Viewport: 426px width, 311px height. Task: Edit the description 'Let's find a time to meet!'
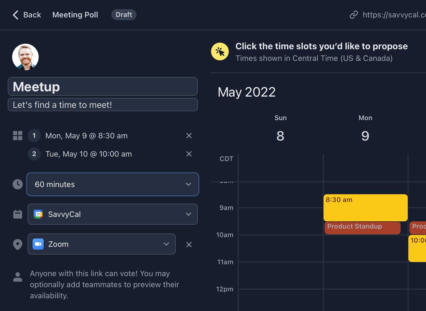click(102, 105)
